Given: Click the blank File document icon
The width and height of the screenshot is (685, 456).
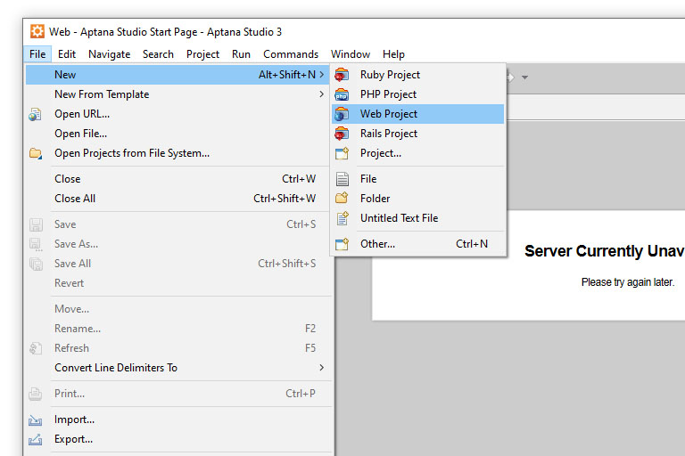Looking at the screenshot, I should click(342, 179).
